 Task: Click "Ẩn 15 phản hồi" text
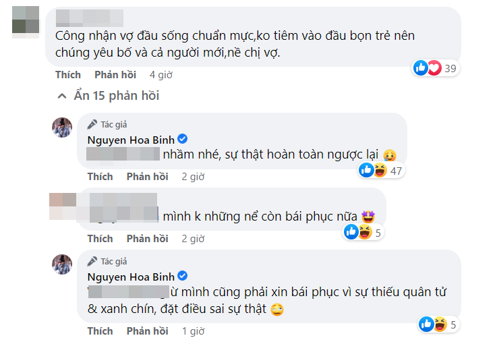116,96
